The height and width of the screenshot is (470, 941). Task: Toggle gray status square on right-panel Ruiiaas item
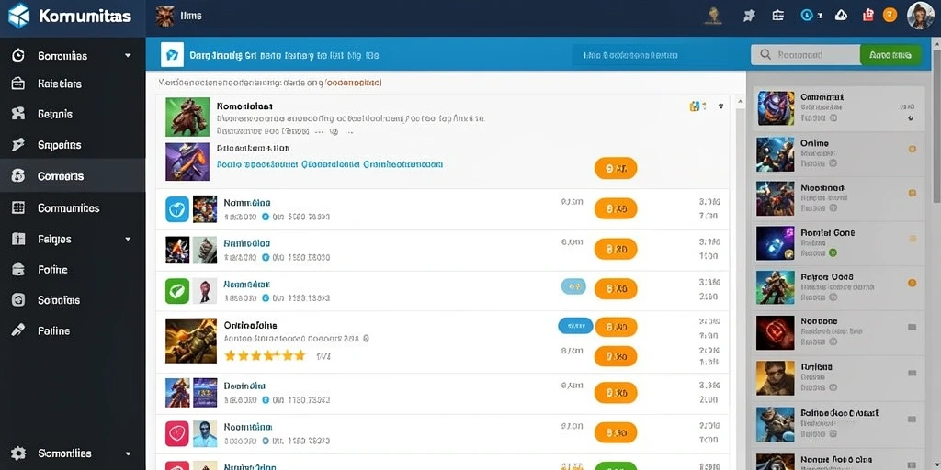(913, 373)
